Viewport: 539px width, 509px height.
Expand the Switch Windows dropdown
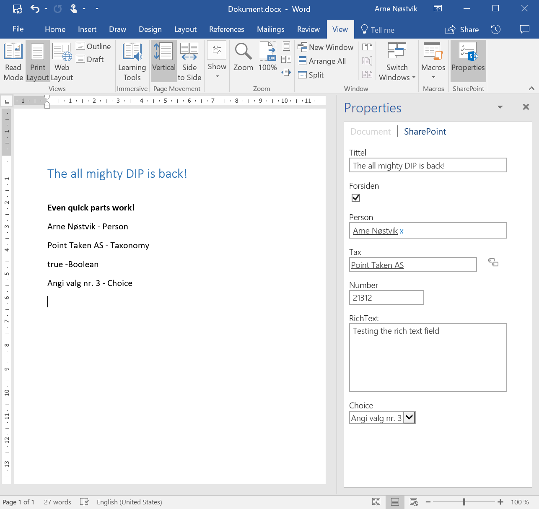[x=397, y=62]
